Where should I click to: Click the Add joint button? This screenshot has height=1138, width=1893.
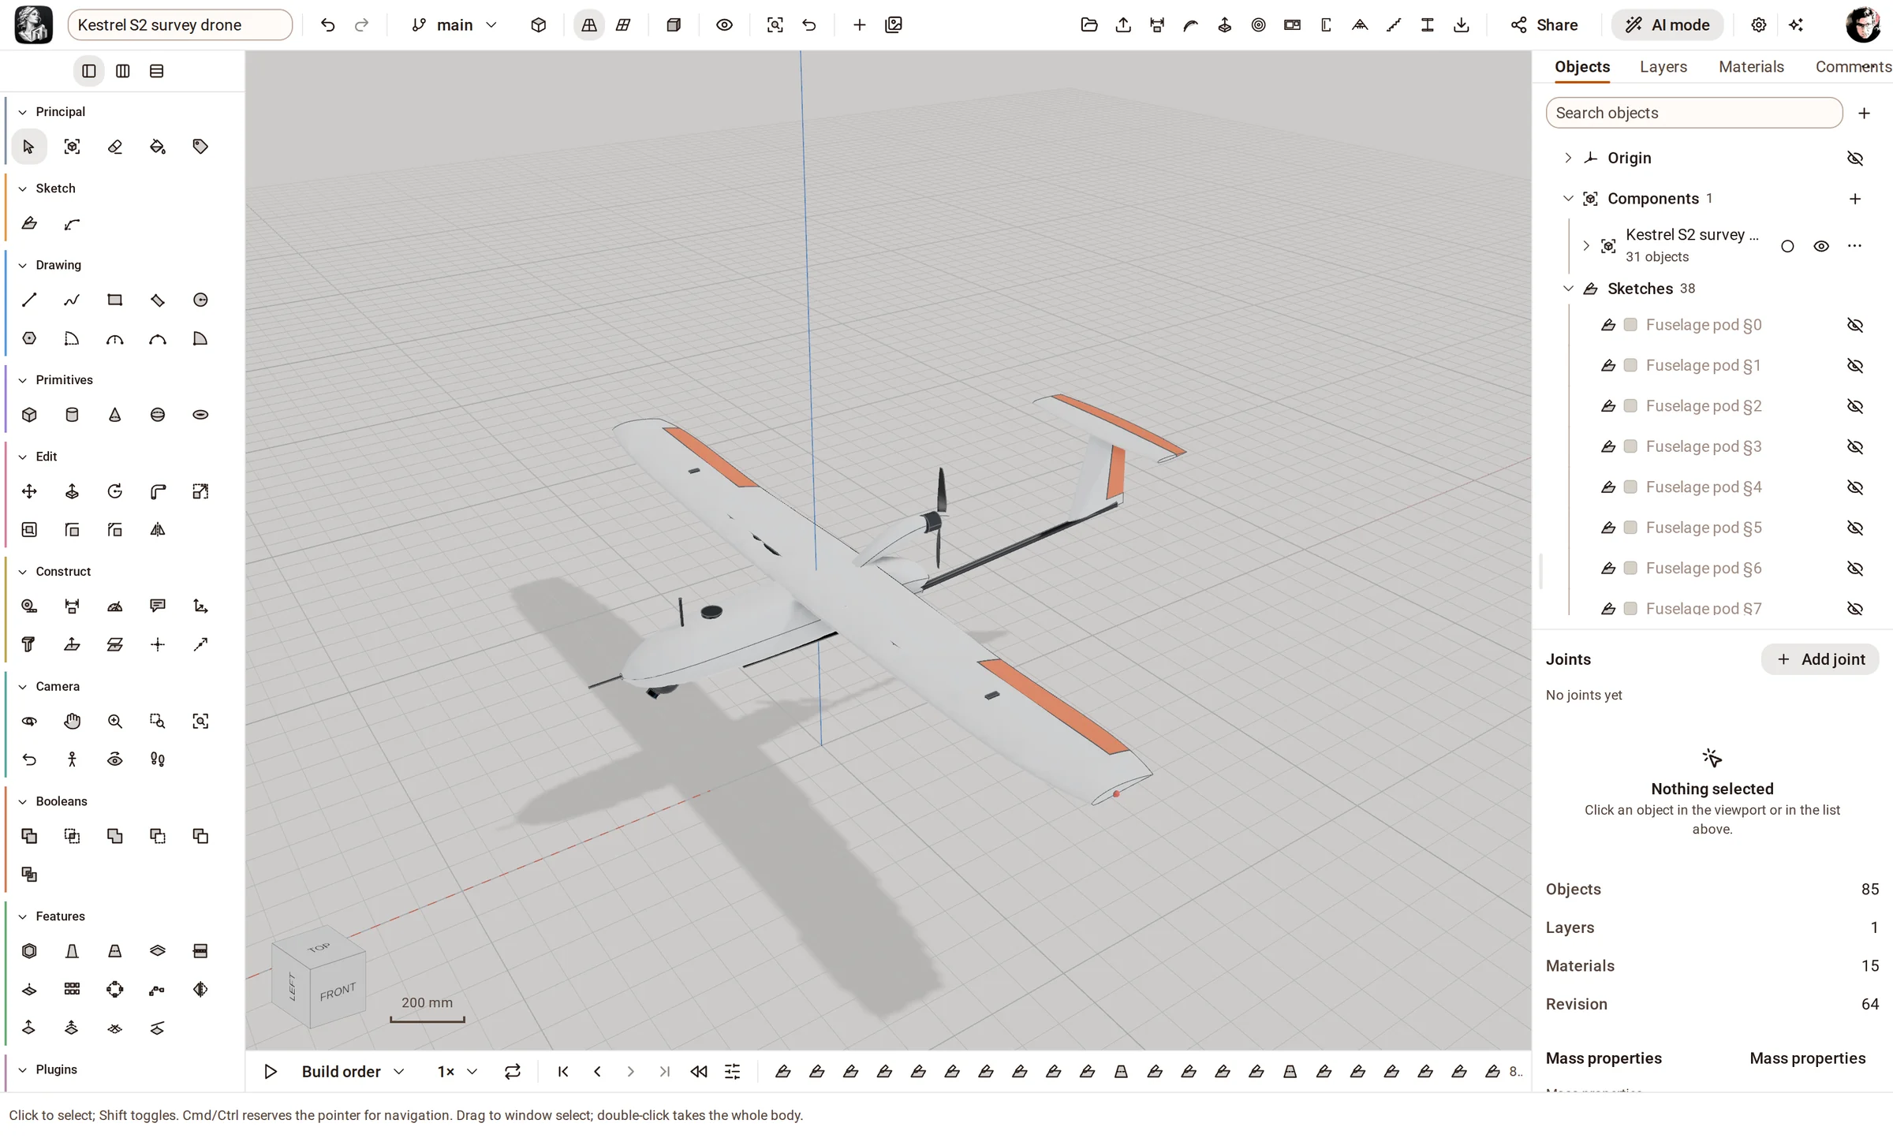click(1820, 659)
